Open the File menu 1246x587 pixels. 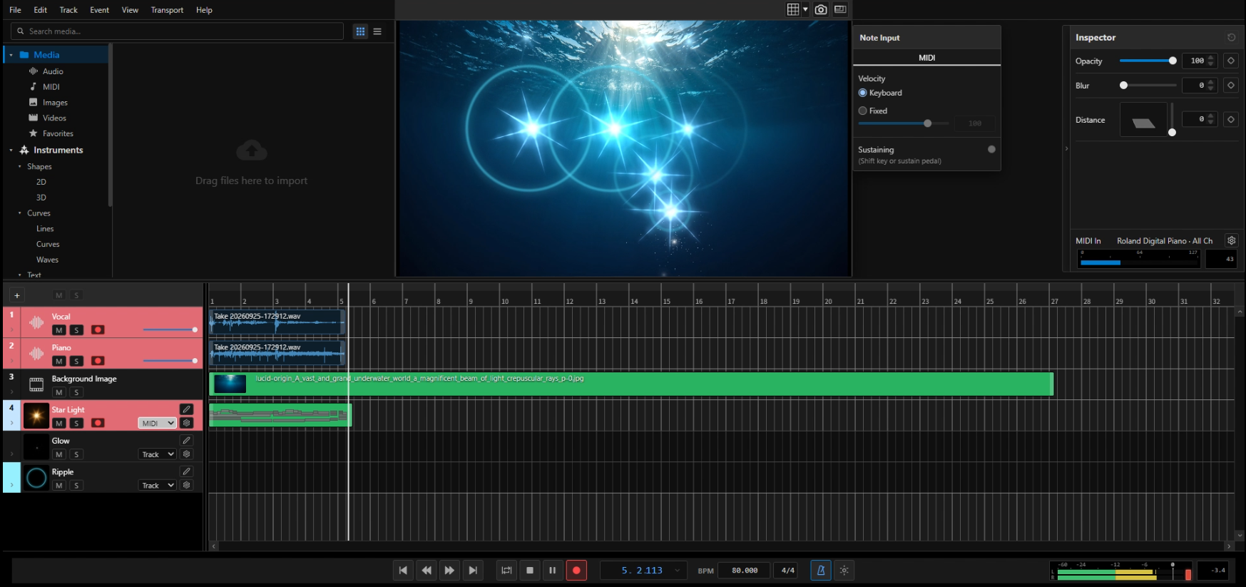tap(15, 10)
